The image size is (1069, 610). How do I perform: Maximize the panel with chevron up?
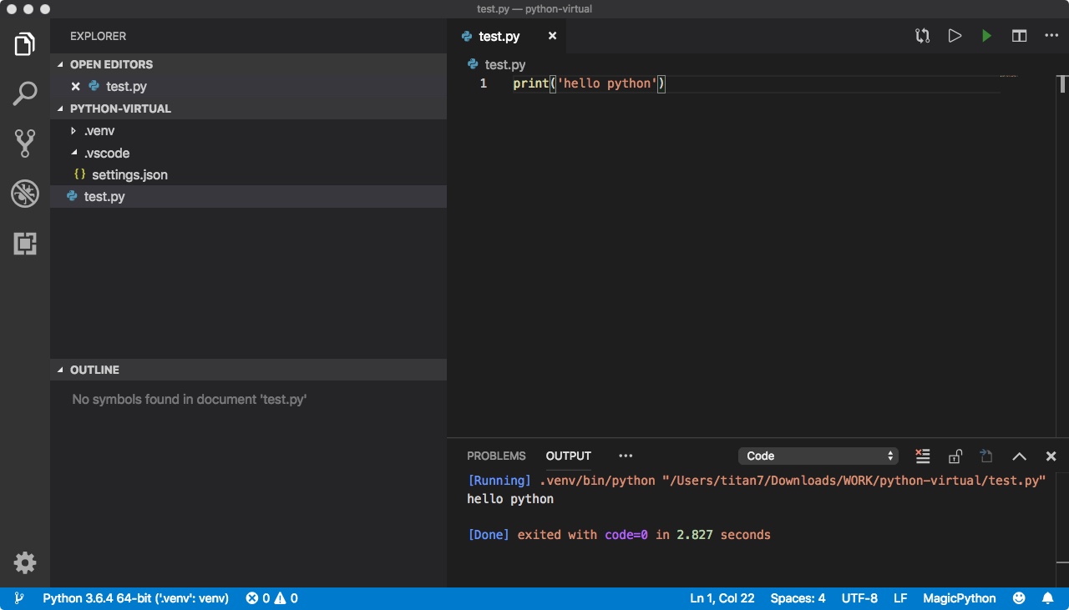coord(1019,456)
